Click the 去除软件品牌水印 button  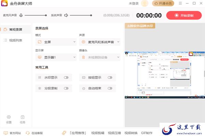(x=140, y=26)
